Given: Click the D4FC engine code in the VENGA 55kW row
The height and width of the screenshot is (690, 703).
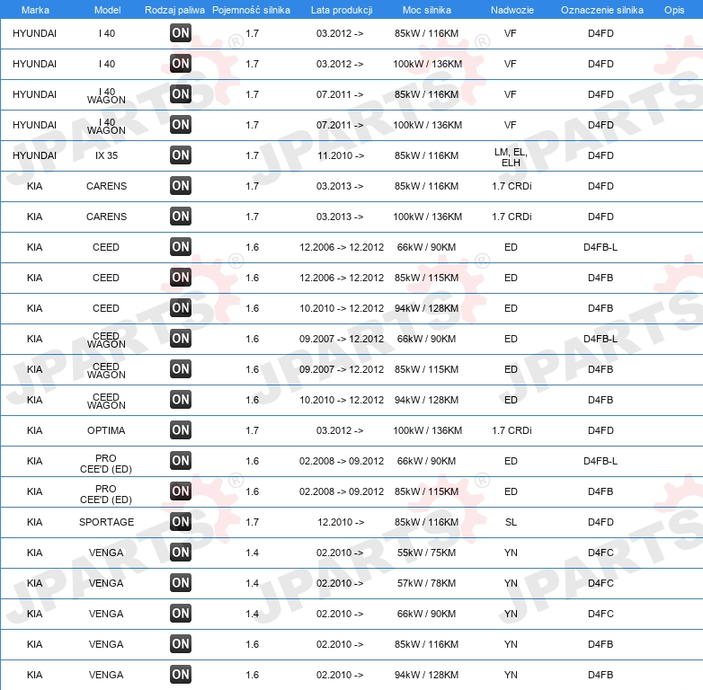Looking at the screenshot, I should (601, 553).
